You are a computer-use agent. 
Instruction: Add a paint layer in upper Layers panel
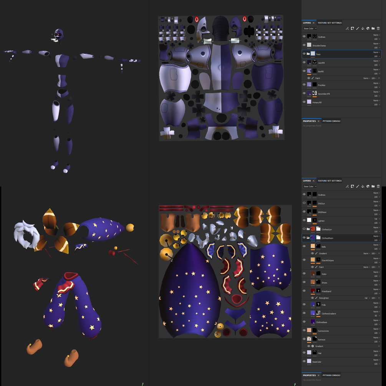click(x=358, y=28)
